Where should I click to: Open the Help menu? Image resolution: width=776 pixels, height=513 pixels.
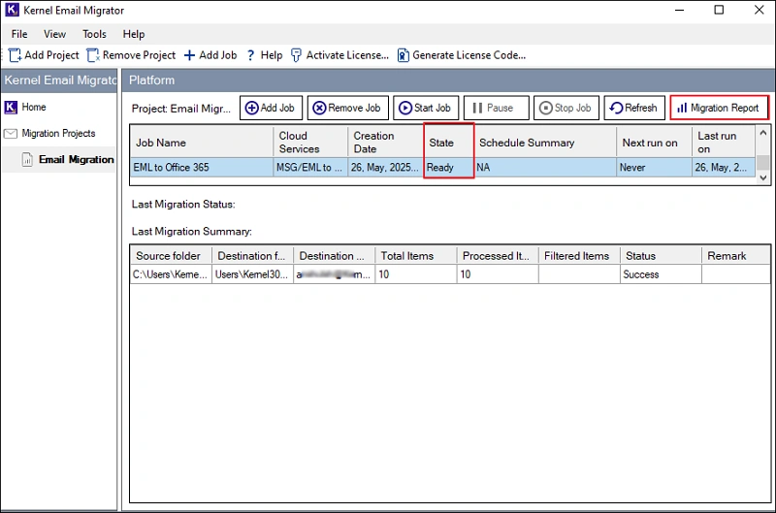[134, 34]
